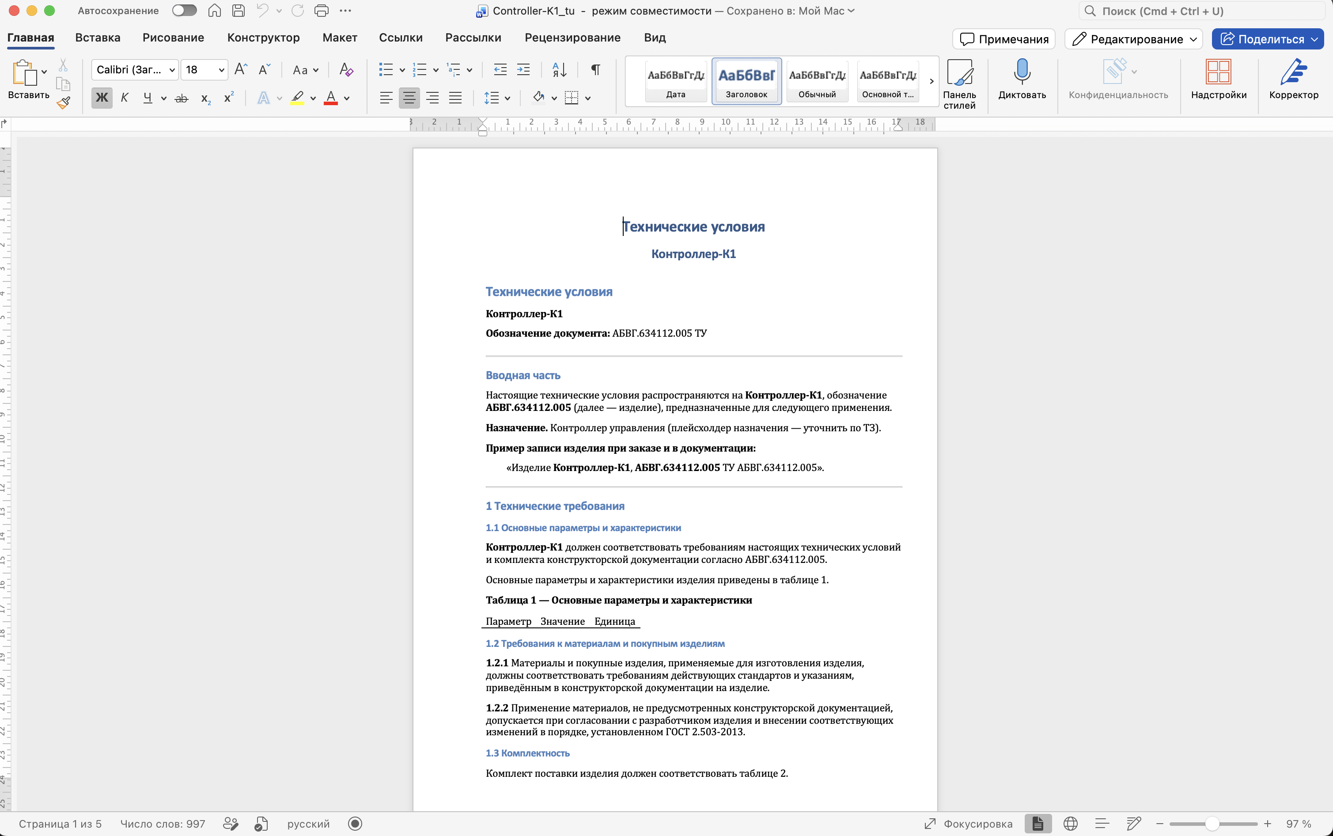Copy selection with the copy icon

click(63, 84)
